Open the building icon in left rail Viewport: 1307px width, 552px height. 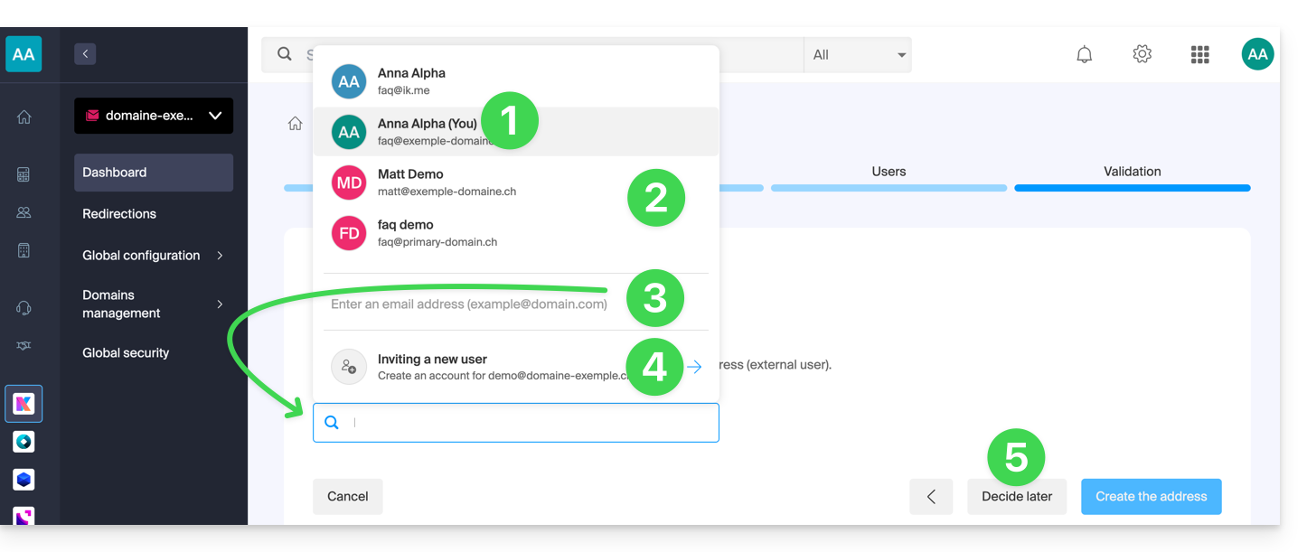[24, 250]
